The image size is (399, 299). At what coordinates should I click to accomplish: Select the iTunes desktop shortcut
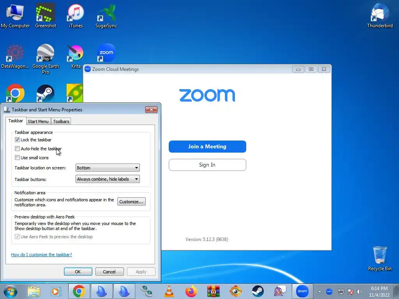coord(76,15)
